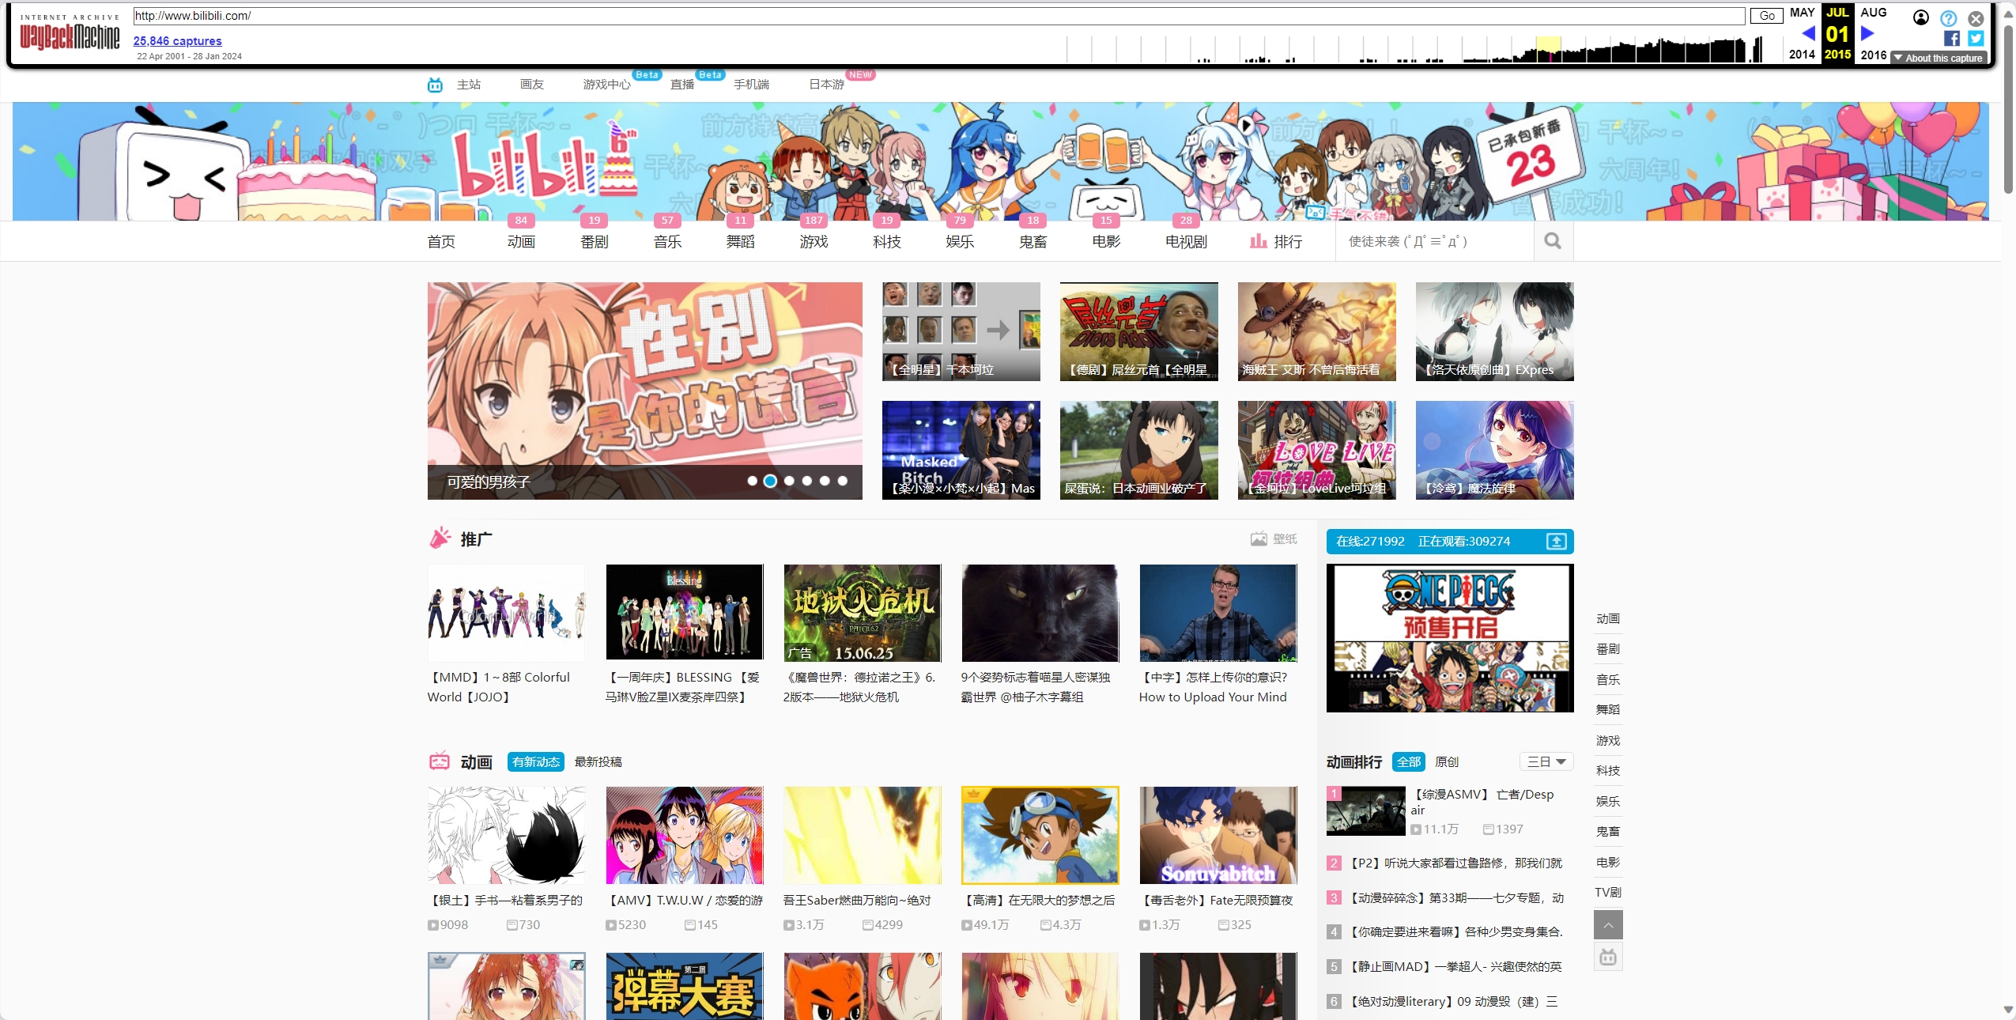The height and width of the screenshot is (1020, 2016).
Task: Open the 直播 Beta menu item
Action: coord(681,85)
